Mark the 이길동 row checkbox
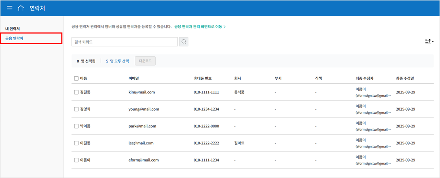The width and height of the screenshot is (440, 178). point(76,143)
